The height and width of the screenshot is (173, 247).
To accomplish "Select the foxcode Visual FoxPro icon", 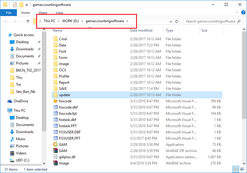I will [55, 101].
